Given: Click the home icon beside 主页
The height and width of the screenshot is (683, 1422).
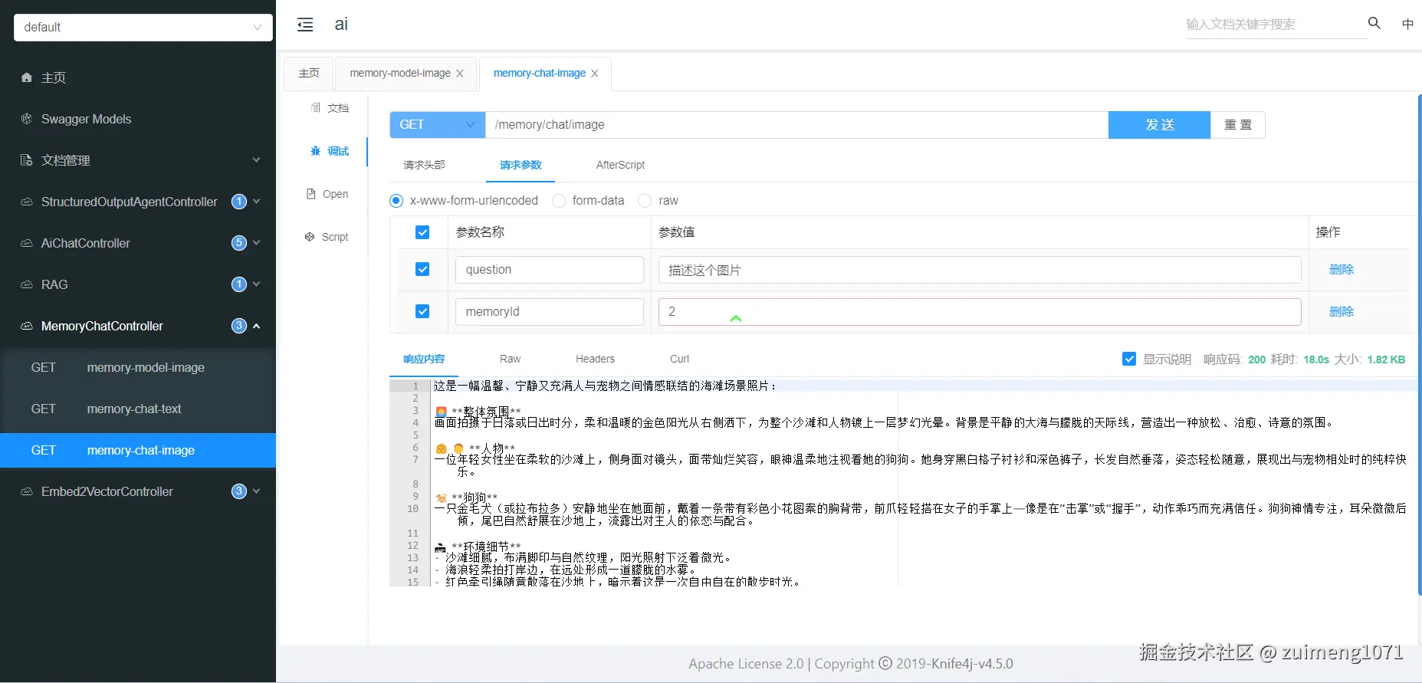Looking at the screenshot, I should click(x=27, y=77).
